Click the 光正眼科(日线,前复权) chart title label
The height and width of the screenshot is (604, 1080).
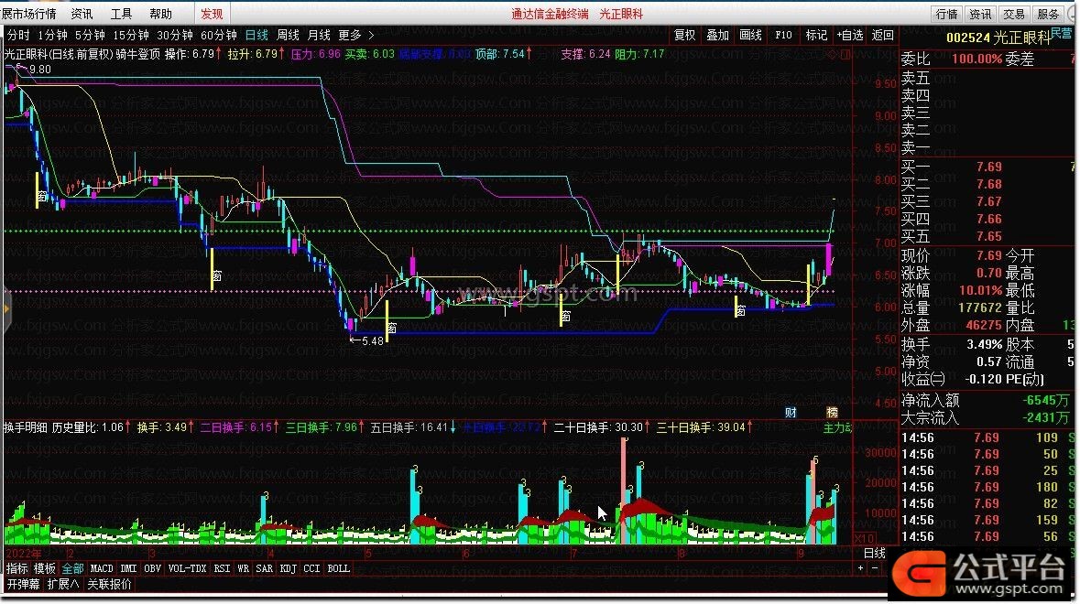tap(58, 54)
